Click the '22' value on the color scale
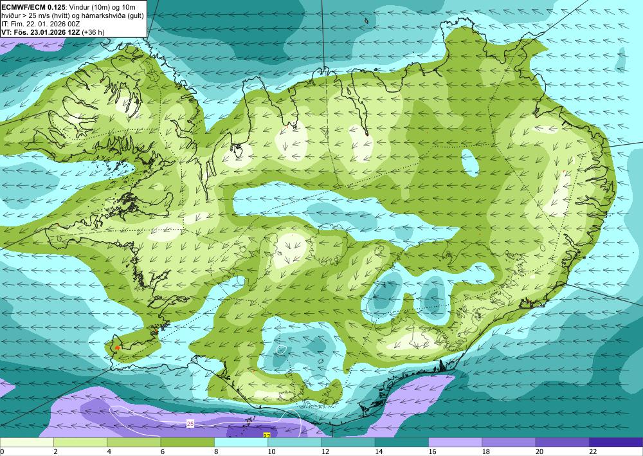The width and height of the screenshot is (643, 456). [593, 451]
